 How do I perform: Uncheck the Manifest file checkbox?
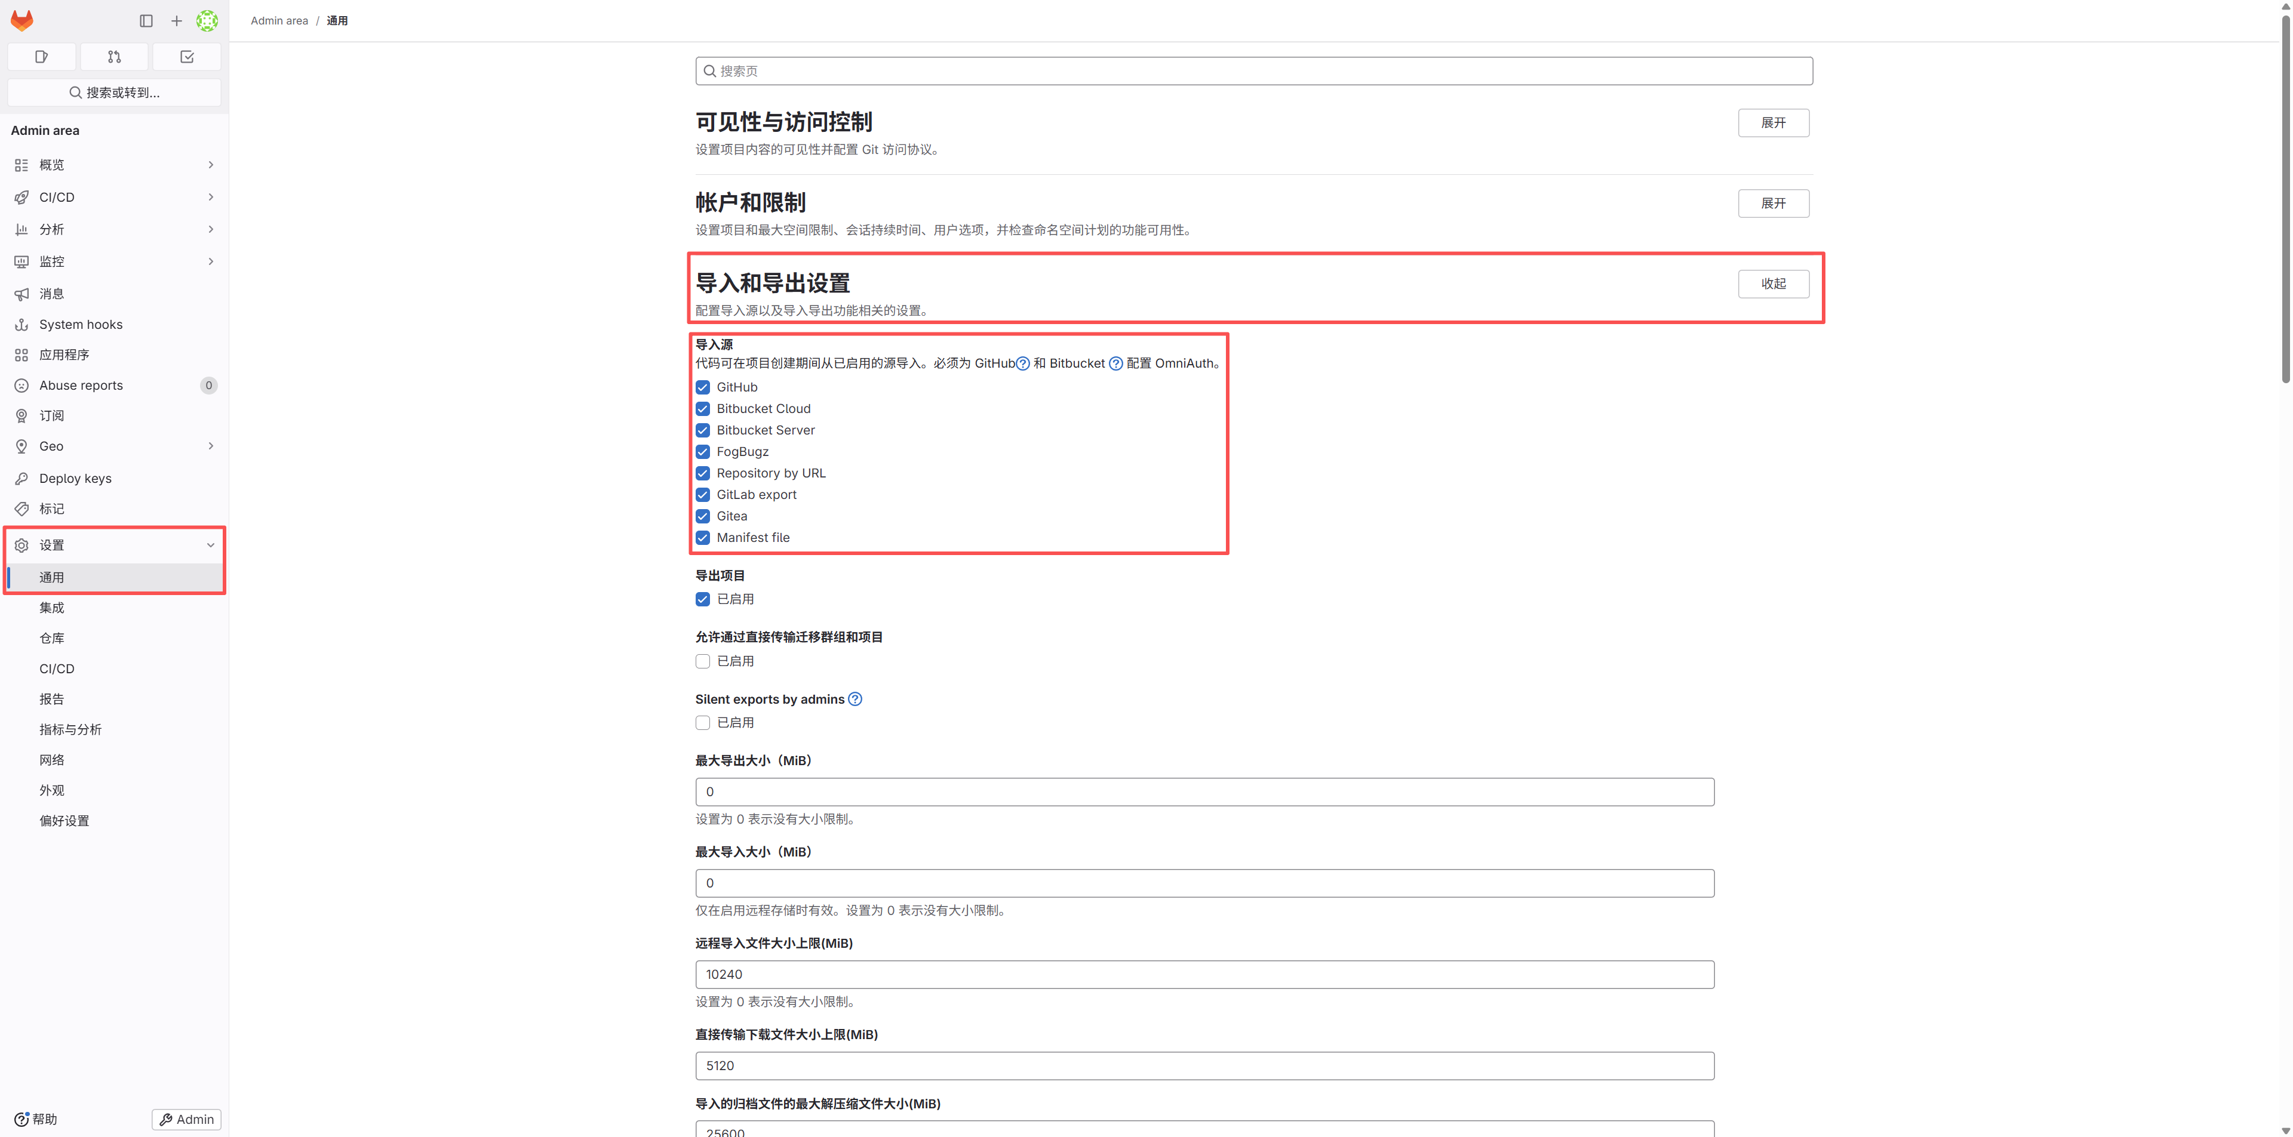pyautogui.click(x=702, y=538)
